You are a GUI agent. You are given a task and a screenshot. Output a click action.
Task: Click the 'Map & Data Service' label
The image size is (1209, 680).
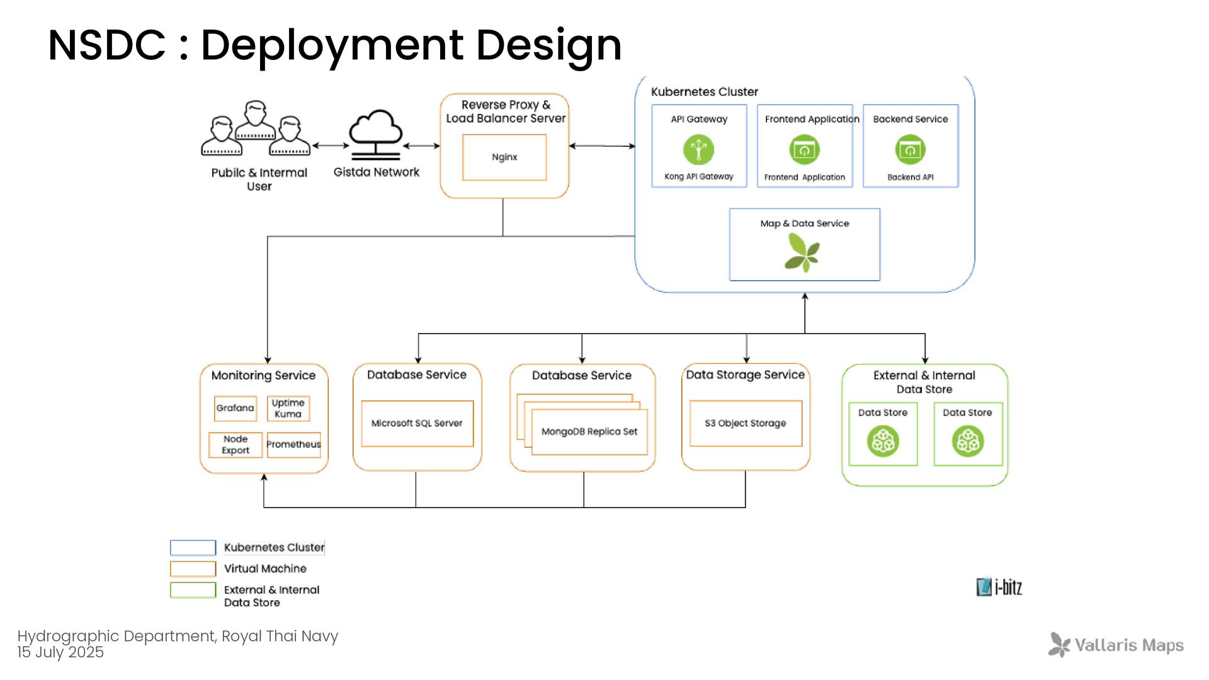coord(805,224)
